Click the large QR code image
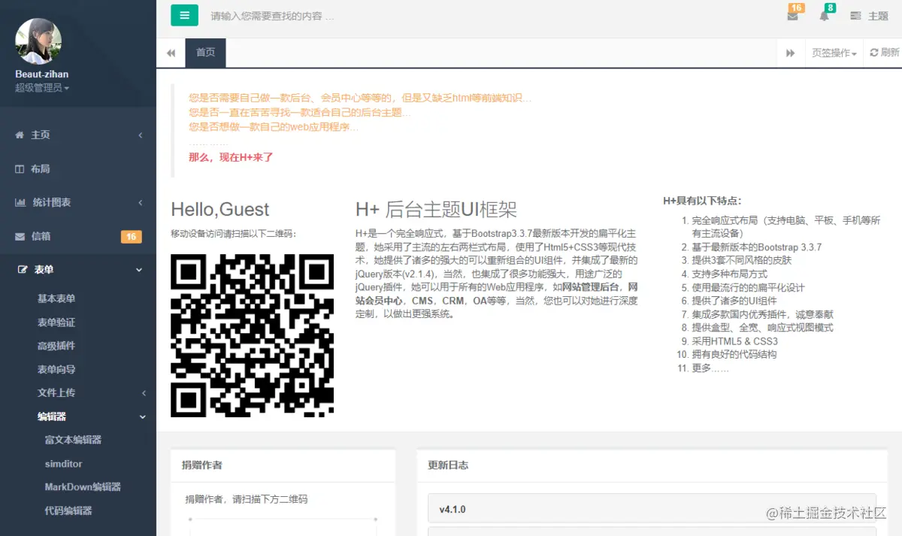 253,335
